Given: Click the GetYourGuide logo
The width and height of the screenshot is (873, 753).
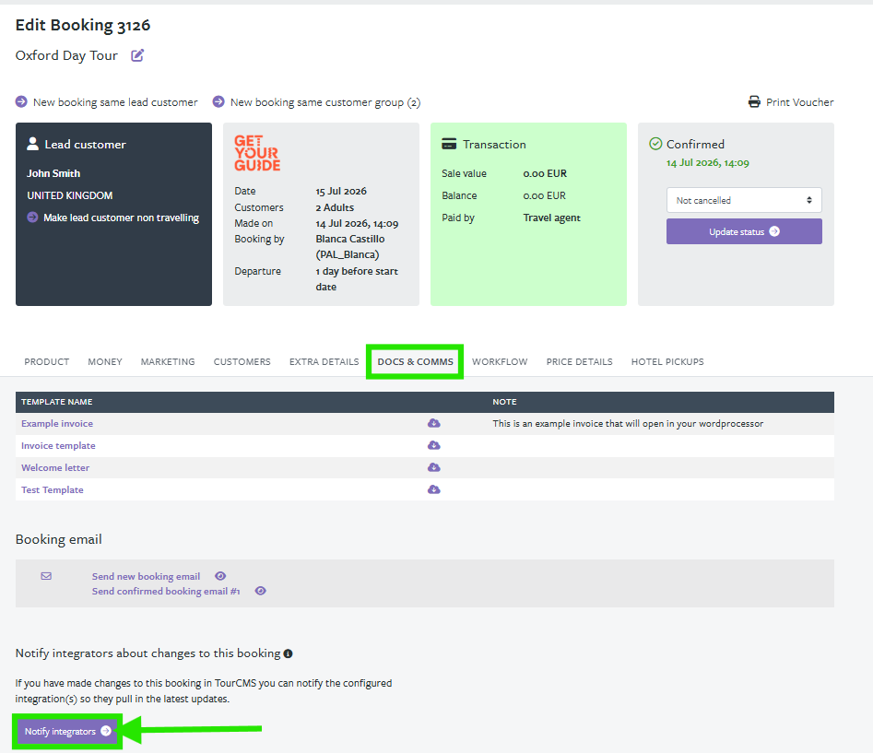Looking at the screenshot, I should pyautogui.click(x=257, y=153).
